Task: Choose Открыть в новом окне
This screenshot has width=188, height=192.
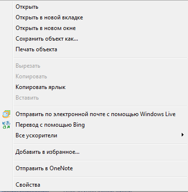Action: (100, 28)
